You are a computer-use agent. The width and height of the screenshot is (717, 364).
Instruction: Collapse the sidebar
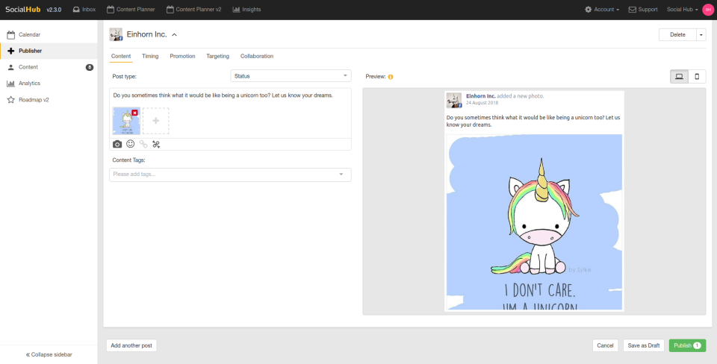[49, 354]
